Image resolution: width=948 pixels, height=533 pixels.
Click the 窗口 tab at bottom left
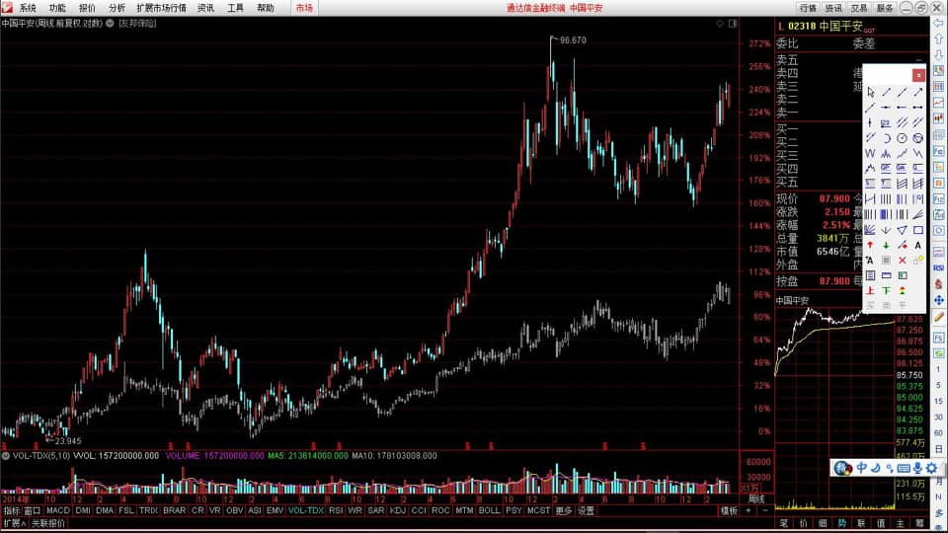32,510
